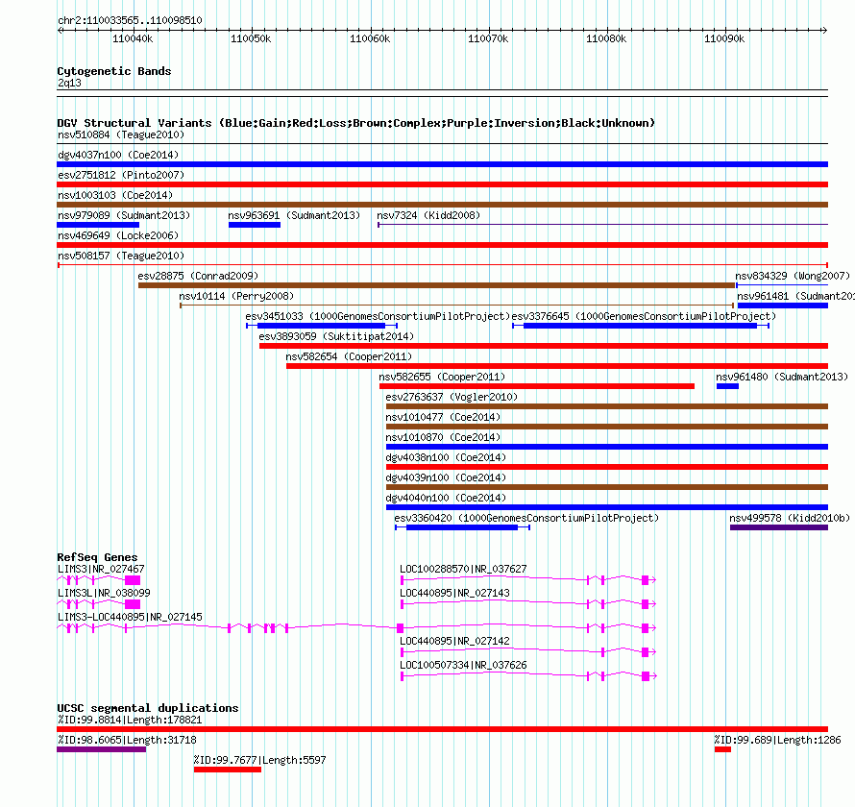Open the purple duplication with Length:31718

point(102,749)
